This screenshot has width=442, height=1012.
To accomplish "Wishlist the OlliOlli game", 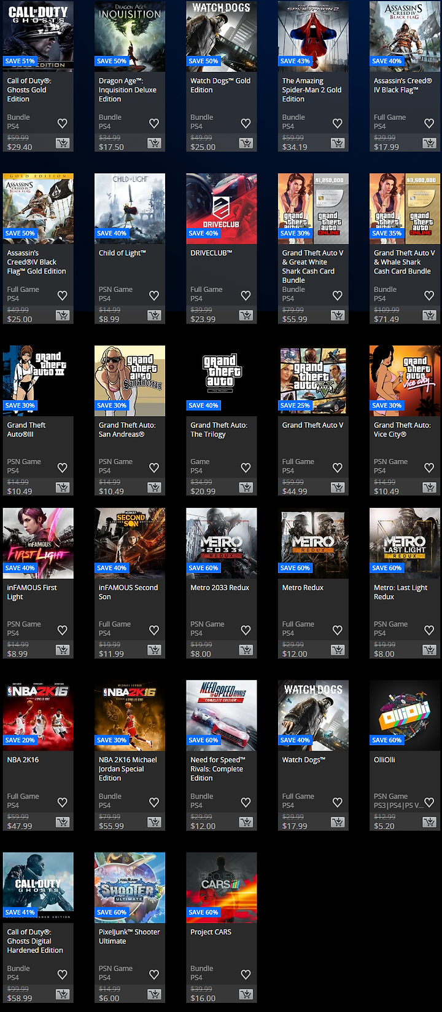I will click(x=429, y=802).
